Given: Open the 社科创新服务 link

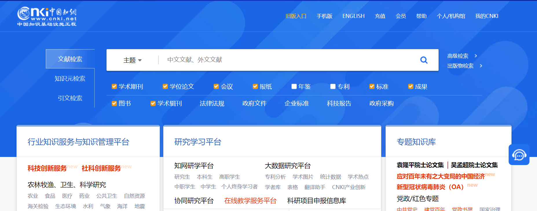Looking at the screenshot, I should [x=101, y=168].
